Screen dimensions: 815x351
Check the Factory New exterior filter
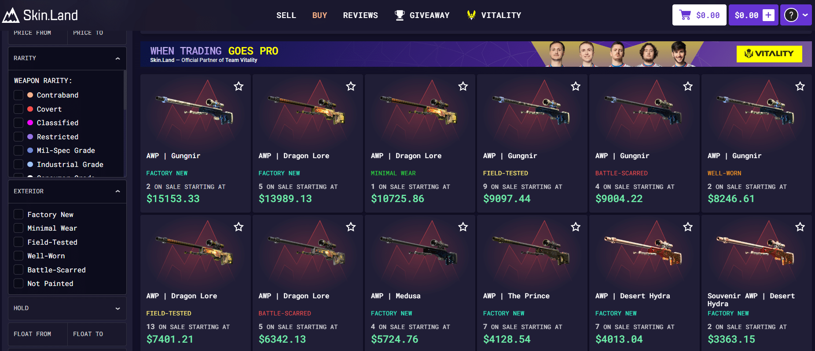click(18, 214)
